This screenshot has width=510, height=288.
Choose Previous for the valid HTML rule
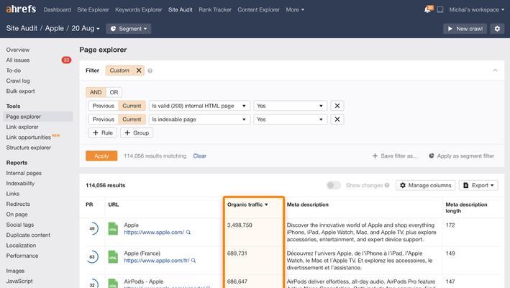click(x=104, y=106)
